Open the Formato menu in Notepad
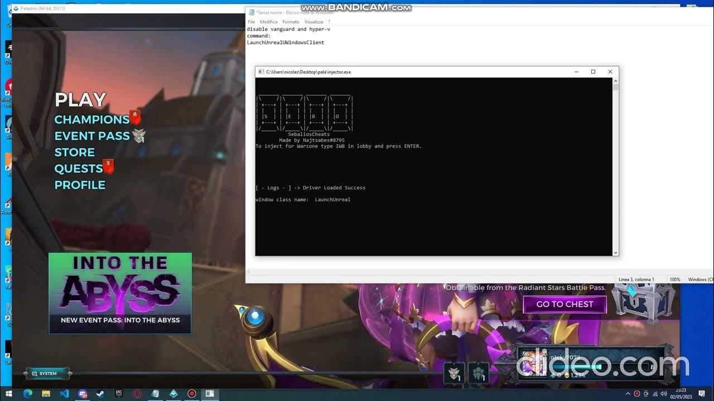This screenshot has width=714, height=401. pos(291,22)
